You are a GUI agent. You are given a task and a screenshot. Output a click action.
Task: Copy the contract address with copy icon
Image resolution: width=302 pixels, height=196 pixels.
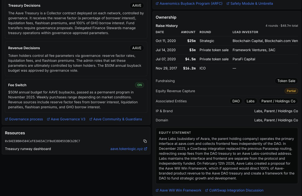[x=145, y=141]
